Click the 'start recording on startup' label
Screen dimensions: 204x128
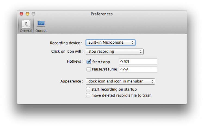point(114,89)
